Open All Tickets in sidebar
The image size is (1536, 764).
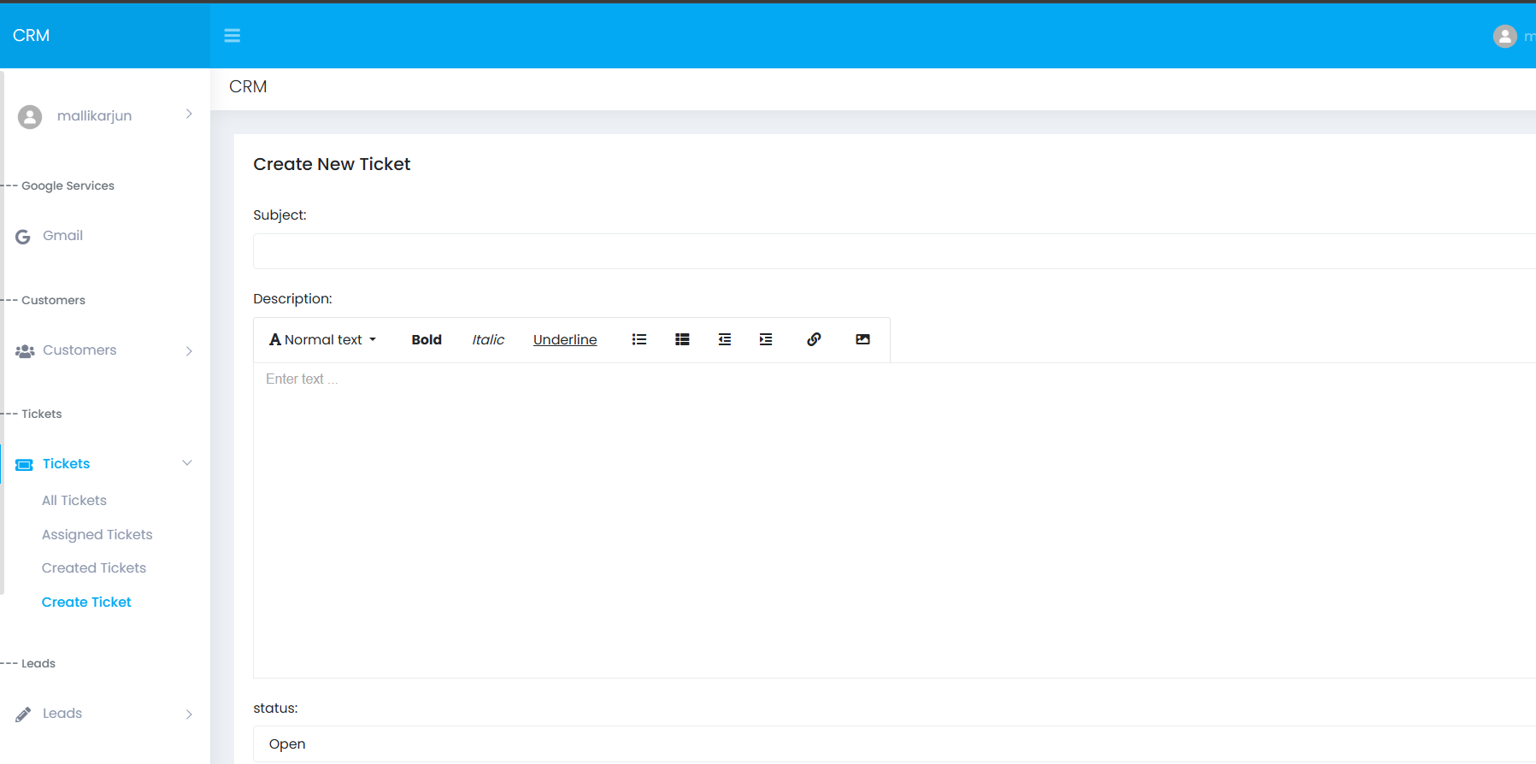74,500
